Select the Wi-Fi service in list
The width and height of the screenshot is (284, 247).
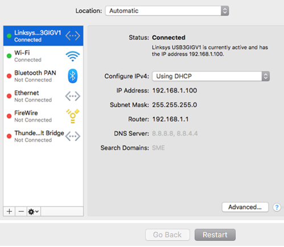click(43, 56)
